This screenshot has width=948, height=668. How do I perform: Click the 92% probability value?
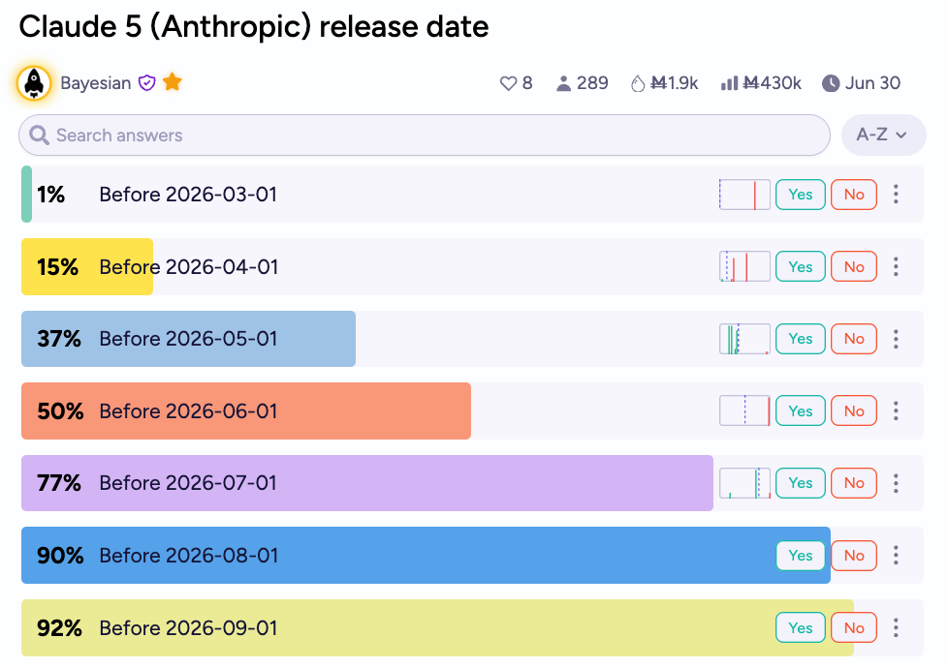click(x=59, y=628)
